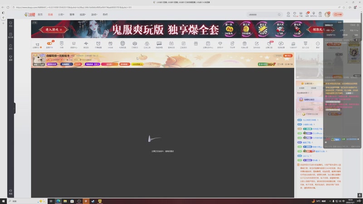Click the video play icon in streamer toolbar
The height and width of the screenshot is (204, 363).
[281, 44]
